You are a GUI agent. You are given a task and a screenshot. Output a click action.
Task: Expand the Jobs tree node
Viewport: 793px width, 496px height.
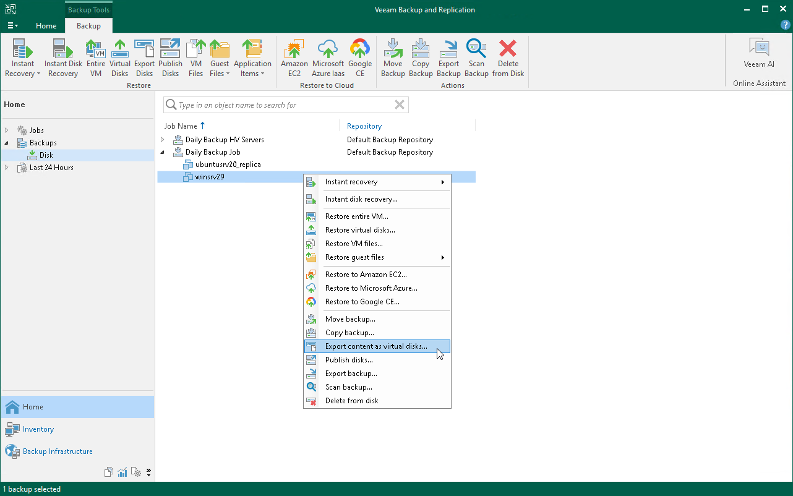point(7,130)
